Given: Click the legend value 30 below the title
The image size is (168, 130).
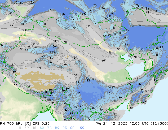Looking at the screenshot, I should click(26, 128).
